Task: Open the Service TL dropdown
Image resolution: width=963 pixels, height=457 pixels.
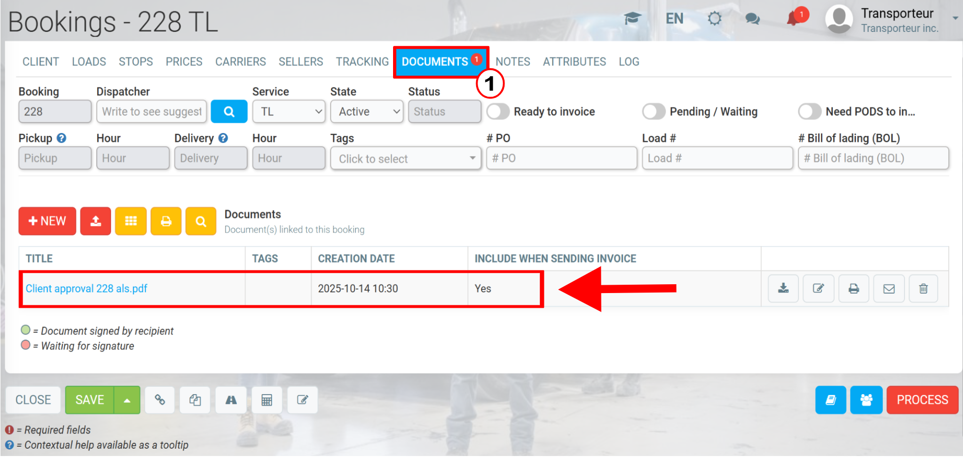Action: [x=289, y=111]
